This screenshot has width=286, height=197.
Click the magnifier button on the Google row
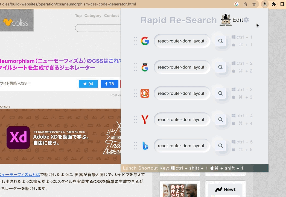pyautogui.click(x=220, y=41)
